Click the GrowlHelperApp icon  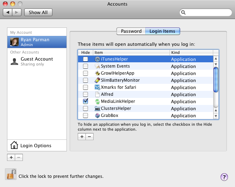(97, 73)
